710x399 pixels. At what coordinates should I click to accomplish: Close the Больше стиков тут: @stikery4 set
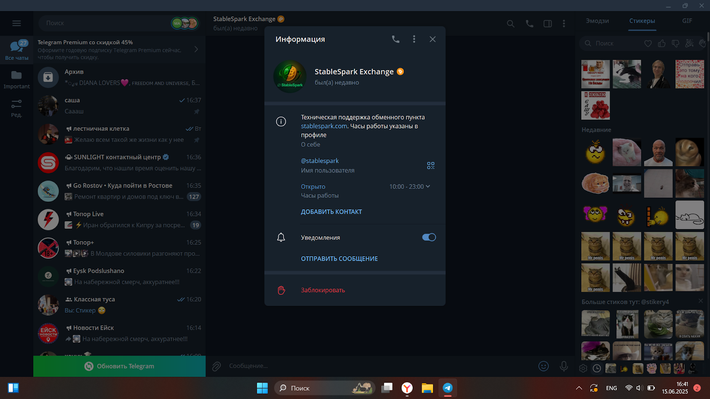pyautogui.click(x=701, y=301)
